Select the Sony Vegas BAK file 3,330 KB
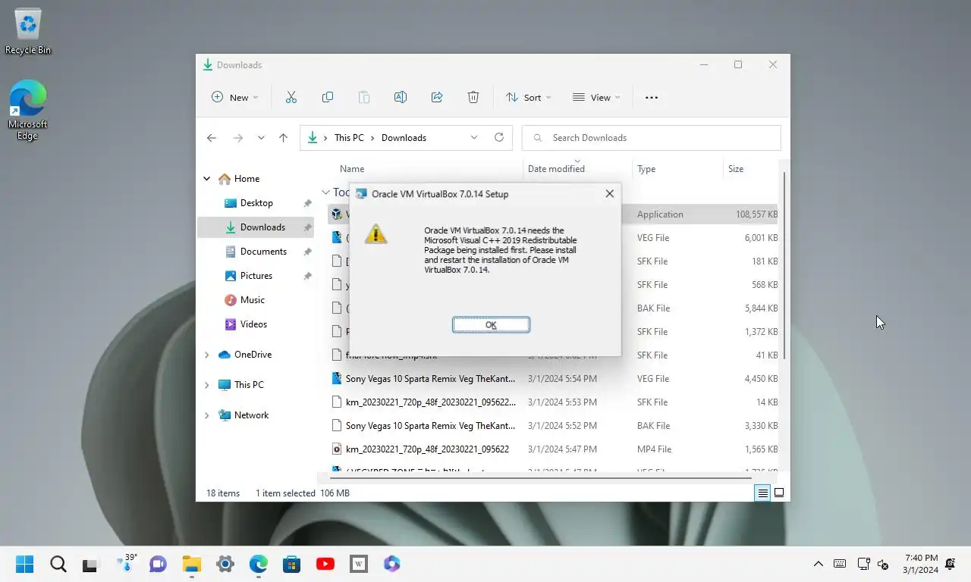 click(x=554, y=426)
